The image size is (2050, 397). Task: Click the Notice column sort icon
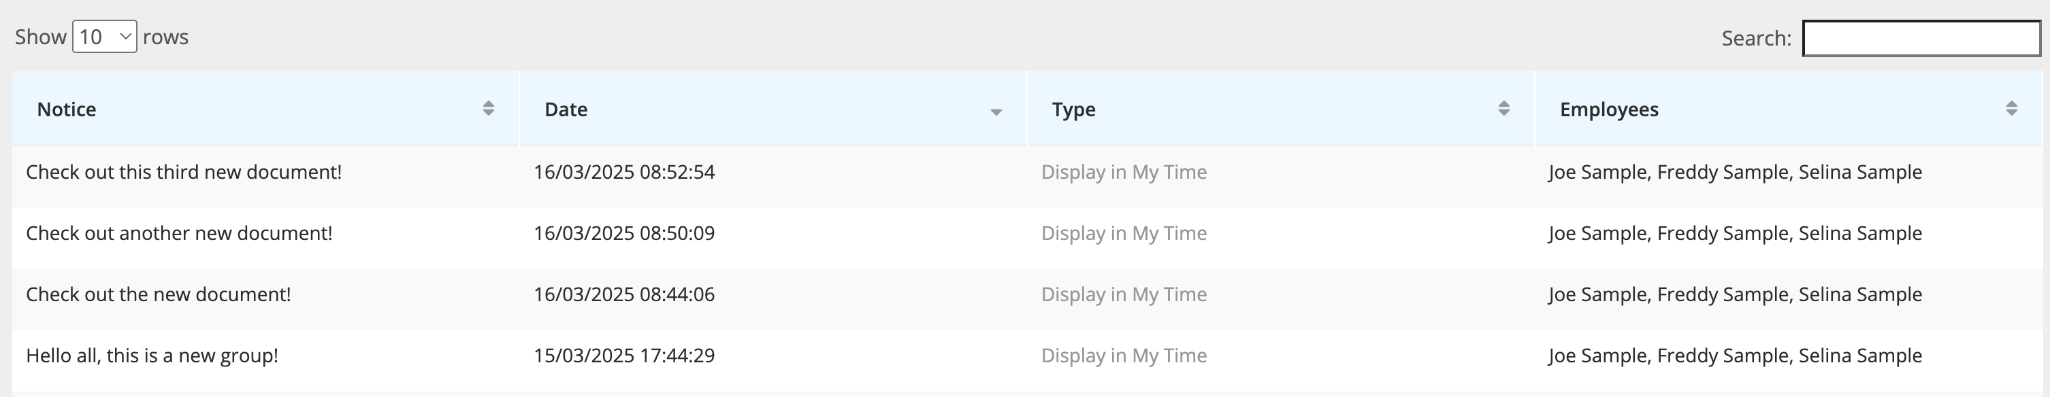489,109
